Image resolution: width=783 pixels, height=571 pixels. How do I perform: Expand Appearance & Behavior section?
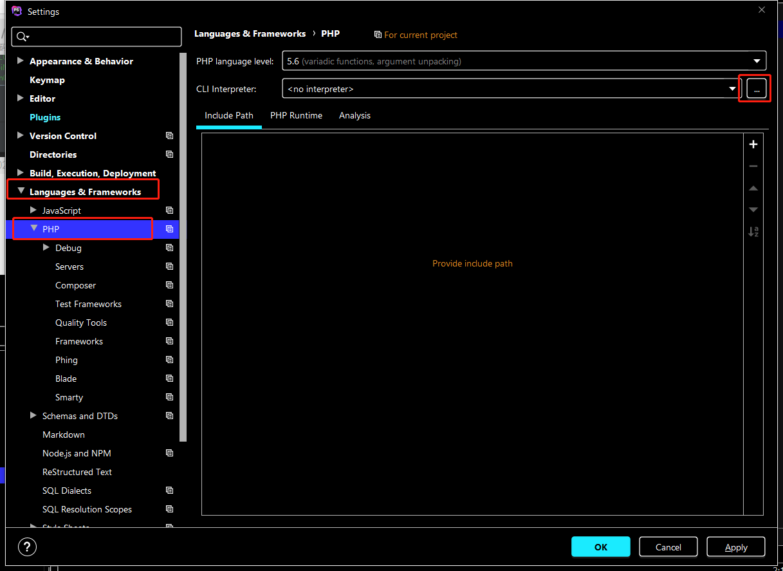(x=21, y=61)
